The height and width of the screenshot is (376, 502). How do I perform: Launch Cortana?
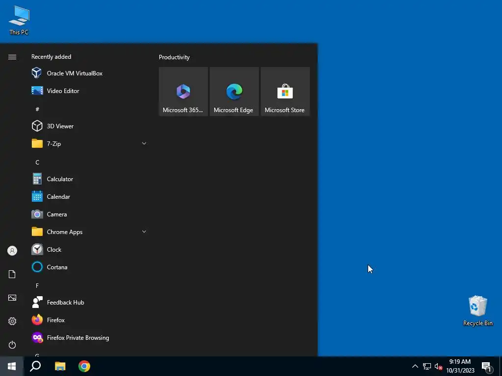coord(89,267)
